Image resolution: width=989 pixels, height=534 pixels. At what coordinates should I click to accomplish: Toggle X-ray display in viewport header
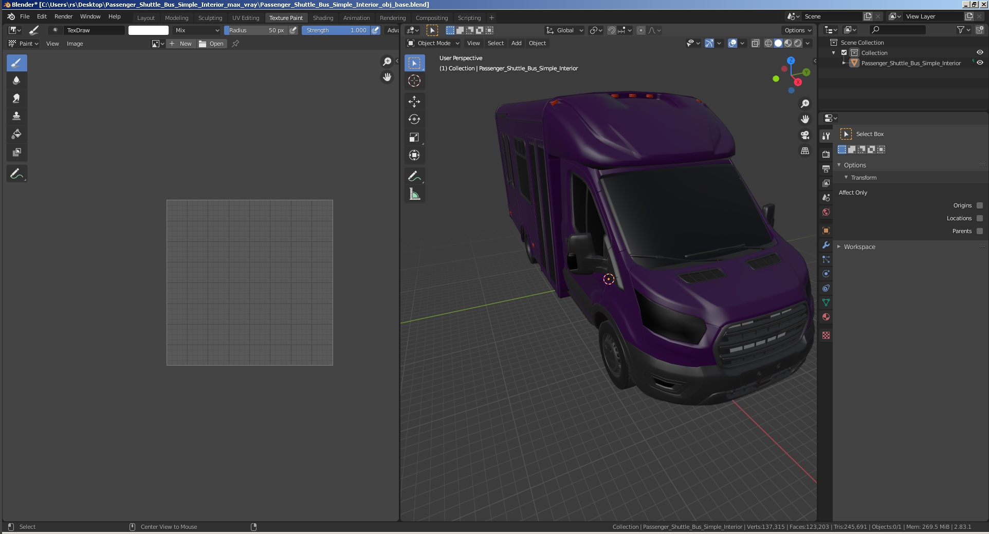[755, 43]
